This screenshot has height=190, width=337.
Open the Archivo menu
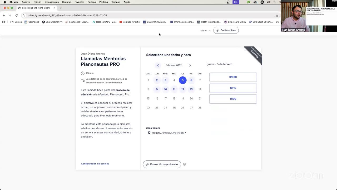point(26,2)
